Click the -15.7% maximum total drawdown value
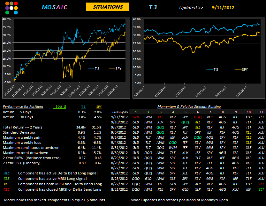Screen dimensions: 266x206 [x=96, y=153]
